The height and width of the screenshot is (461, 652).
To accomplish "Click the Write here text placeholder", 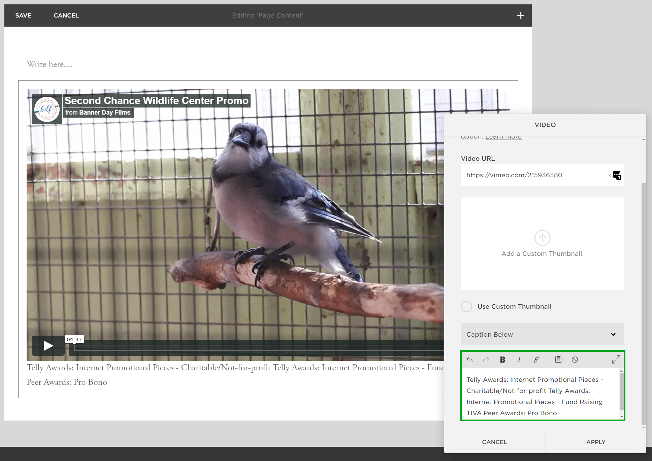I will [50, 64].
